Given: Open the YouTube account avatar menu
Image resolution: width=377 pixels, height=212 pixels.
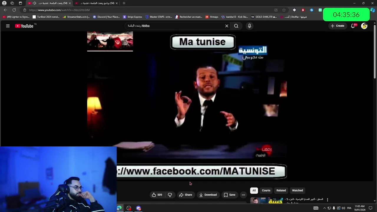Looking at the screenshot, I should [364, 26].
